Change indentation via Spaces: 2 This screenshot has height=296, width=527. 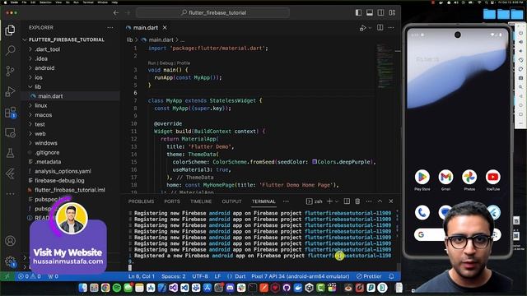pyautogui.click(x=174, y=276)
